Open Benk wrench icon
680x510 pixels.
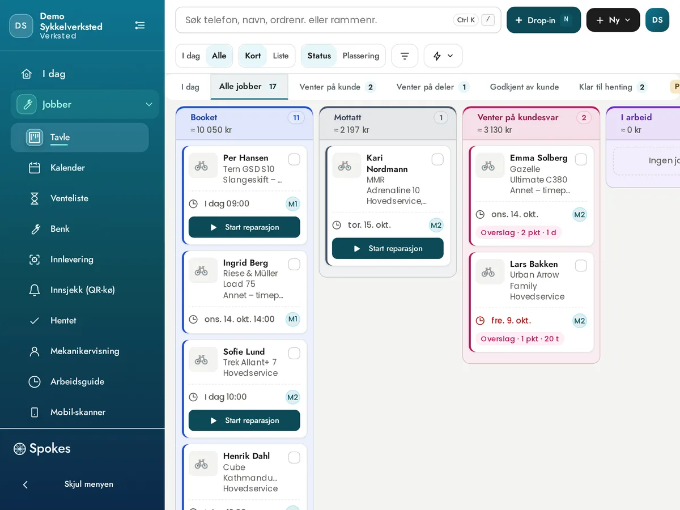coord(35,229)
